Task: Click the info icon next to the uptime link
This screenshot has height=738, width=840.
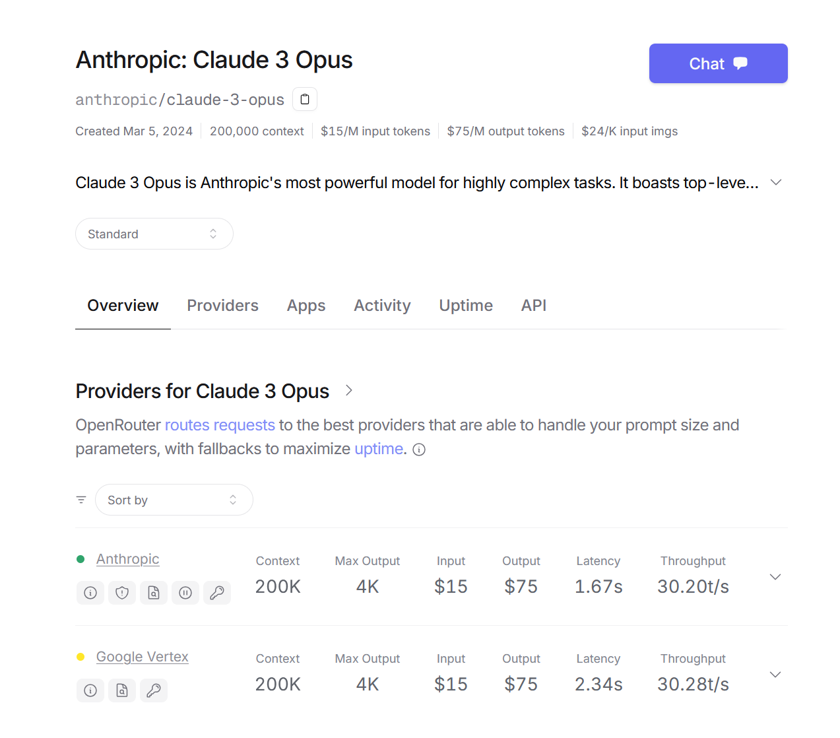Action: tap(419, 450)
